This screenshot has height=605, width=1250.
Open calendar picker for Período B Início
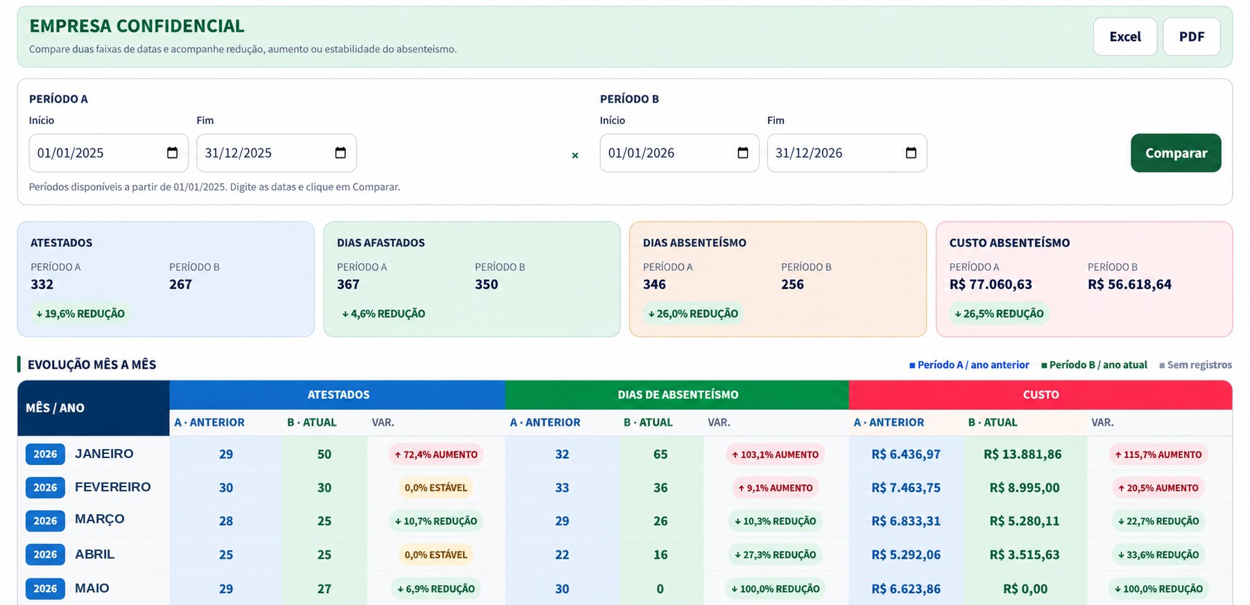742,152
